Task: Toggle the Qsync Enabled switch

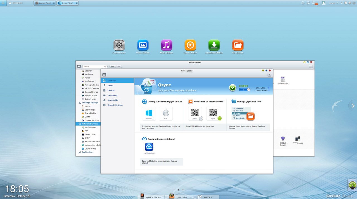Action: (245, 90)
